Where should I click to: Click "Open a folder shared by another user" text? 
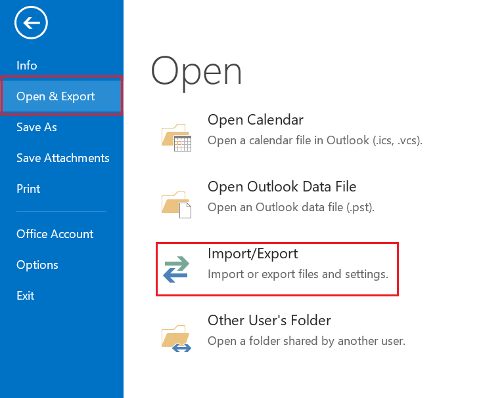click(x=306, y=341)
